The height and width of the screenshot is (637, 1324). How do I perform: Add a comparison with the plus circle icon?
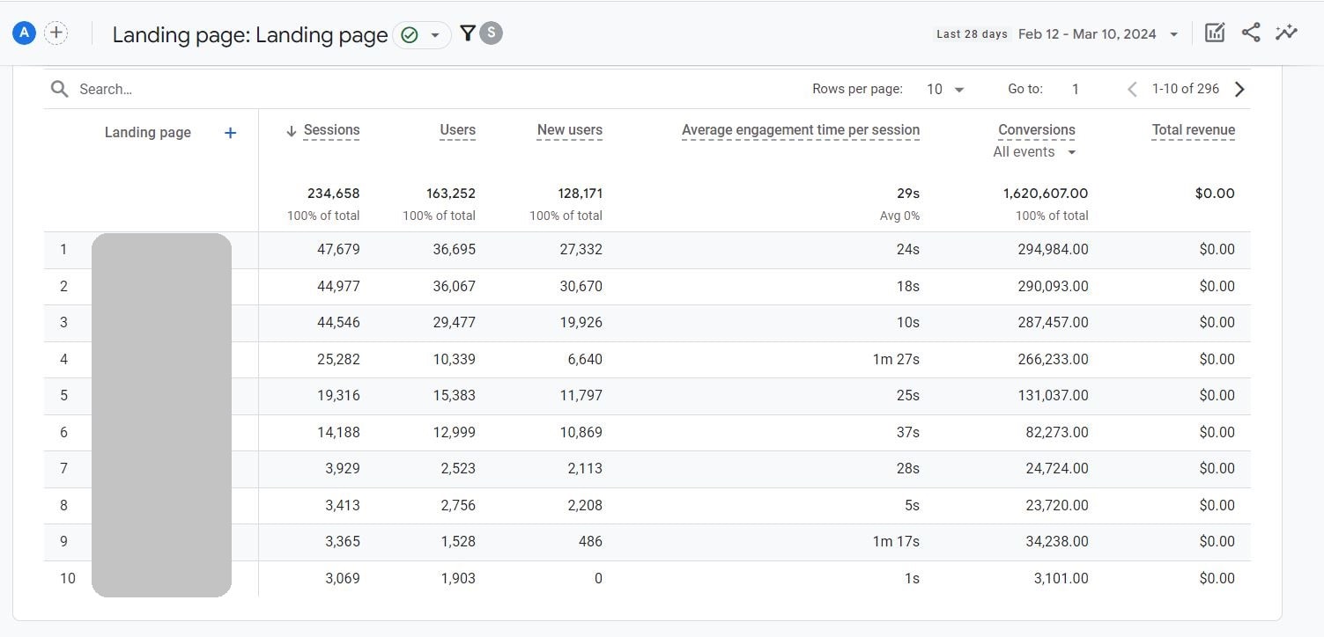coord(56,33)
